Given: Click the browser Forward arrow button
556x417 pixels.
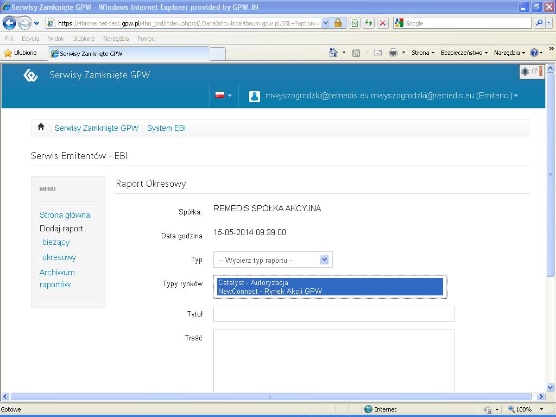Looking at the screenshot, I should click(24, 23).
